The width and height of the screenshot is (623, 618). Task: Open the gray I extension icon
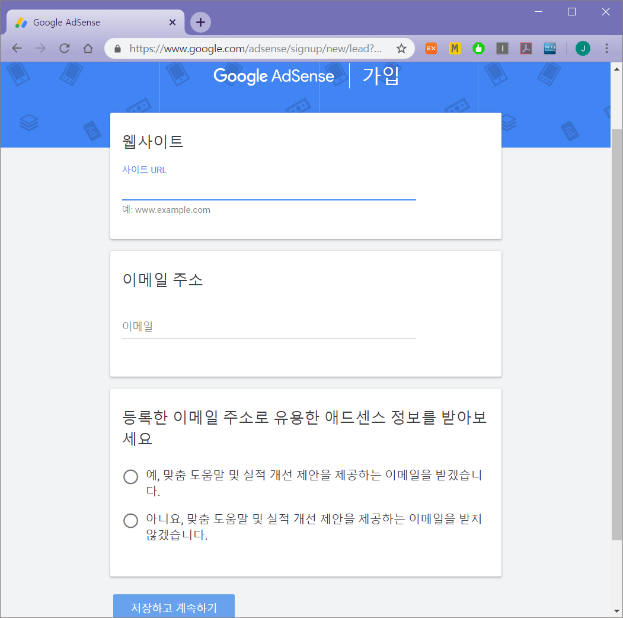pos(502,49)
